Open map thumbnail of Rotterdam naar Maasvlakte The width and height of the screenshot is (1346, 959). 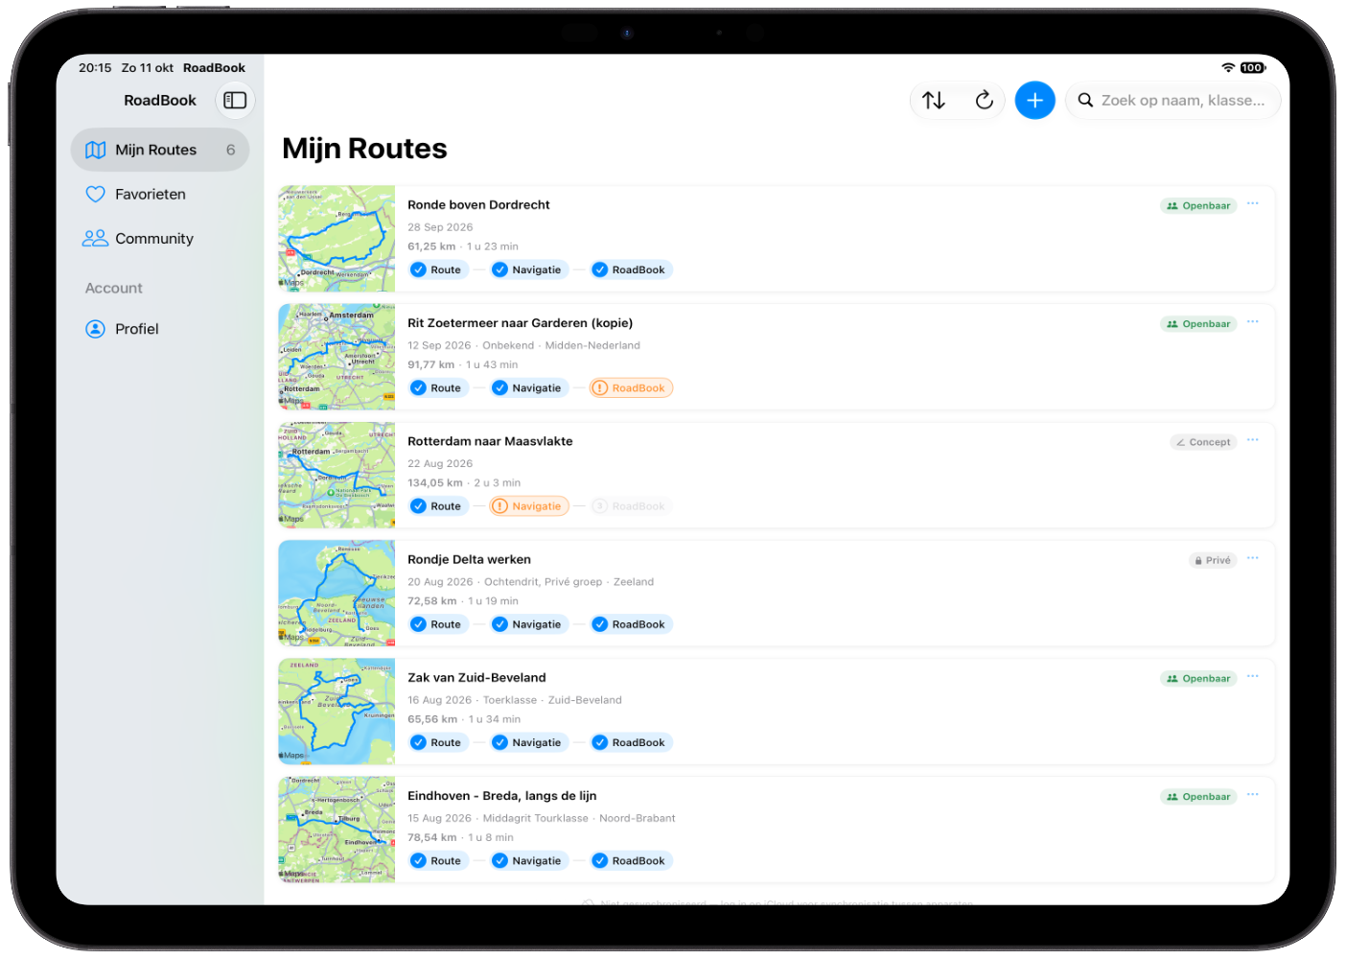click(336, 475)
